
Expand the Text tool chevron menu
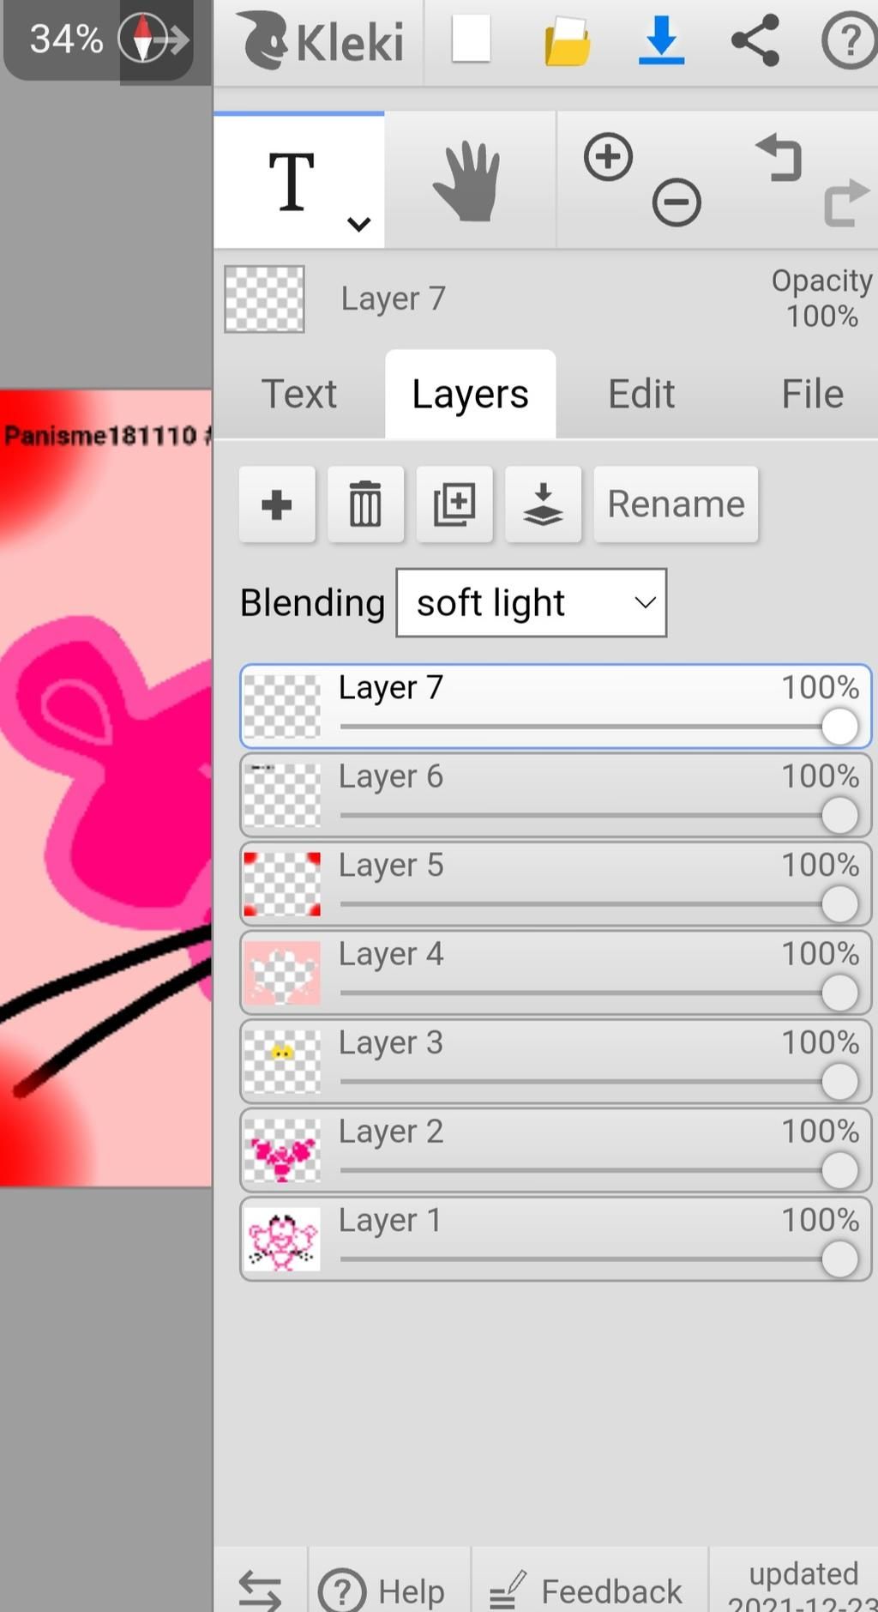358,224
